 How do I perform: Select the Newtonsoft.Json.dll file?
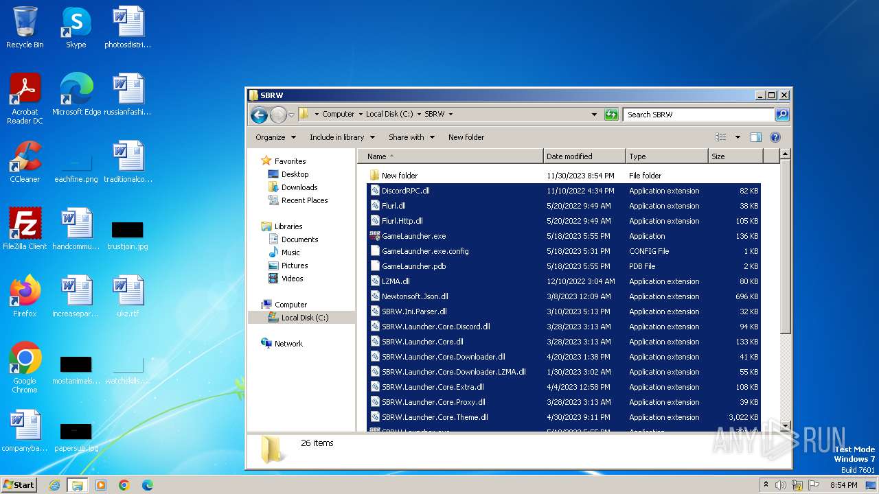pyautogui.click(x=415, y=296)
